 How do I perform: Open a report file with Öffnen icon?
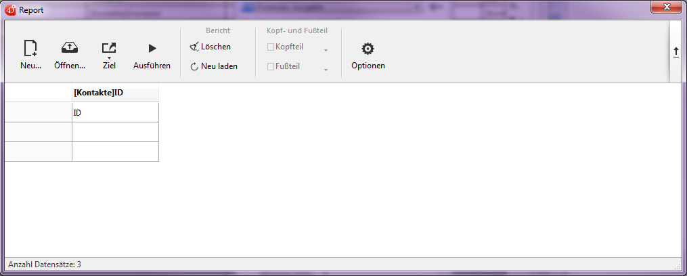click(70, 55)
